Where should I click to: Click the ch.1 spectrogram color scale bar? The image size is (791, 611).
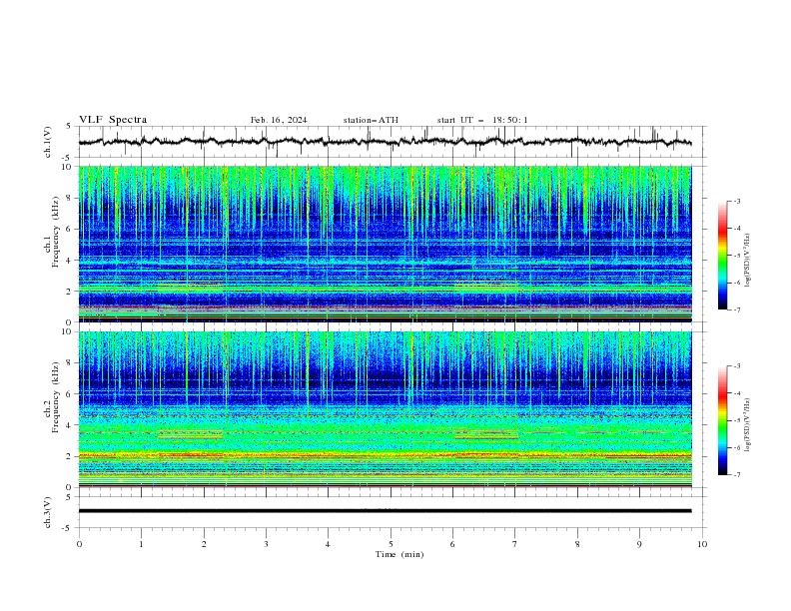coord(722,256)
